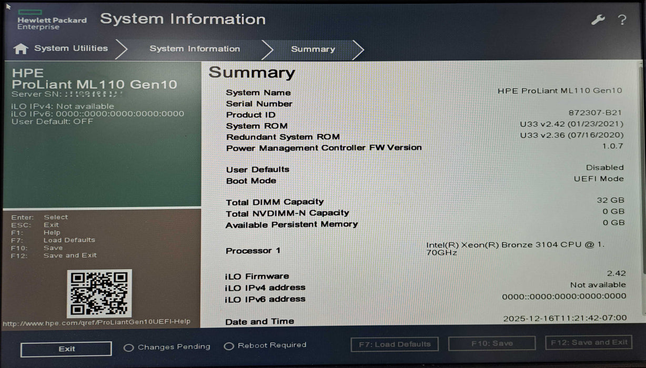Go to System Utilities breadcrumb
The height and width of the screenshot is (368, 646).
point(71,48)
